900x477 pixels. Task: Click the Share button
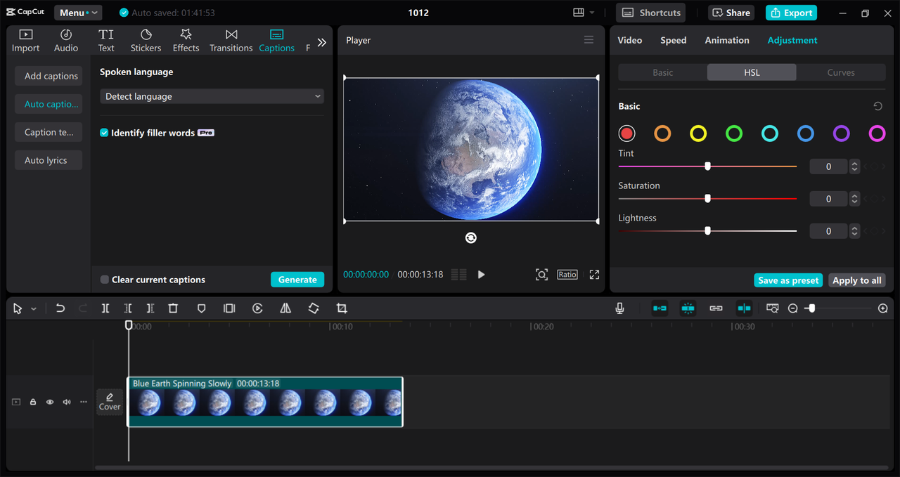pyautogui.click(x=731, y=13)
